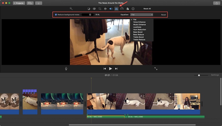Image resolution: width=222 pixels, height=126 pixels.
Task: Open the volume speaker tool
Action: point(111,9)
